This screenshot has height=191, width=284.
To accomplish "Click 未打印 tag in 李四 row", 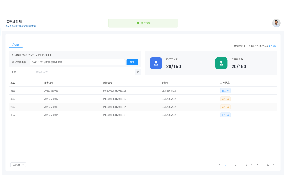I will click(225, 99).
